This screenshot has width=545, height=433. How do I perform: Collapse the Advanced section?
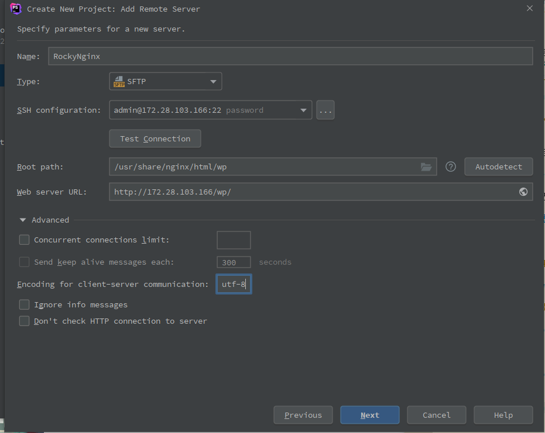[x=23, y=220]
